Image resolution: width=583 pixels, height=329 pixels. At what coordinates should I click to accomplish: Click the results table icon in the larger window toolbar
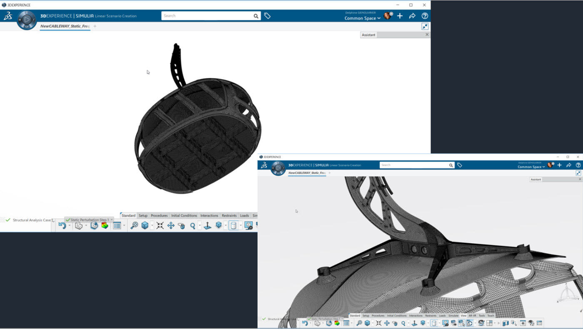[117, 225]
